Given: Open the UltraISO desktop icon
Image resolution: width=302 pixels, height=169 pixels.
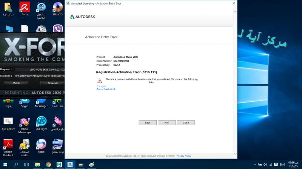Looking at the screenshot, I should [x=58, y=9].
